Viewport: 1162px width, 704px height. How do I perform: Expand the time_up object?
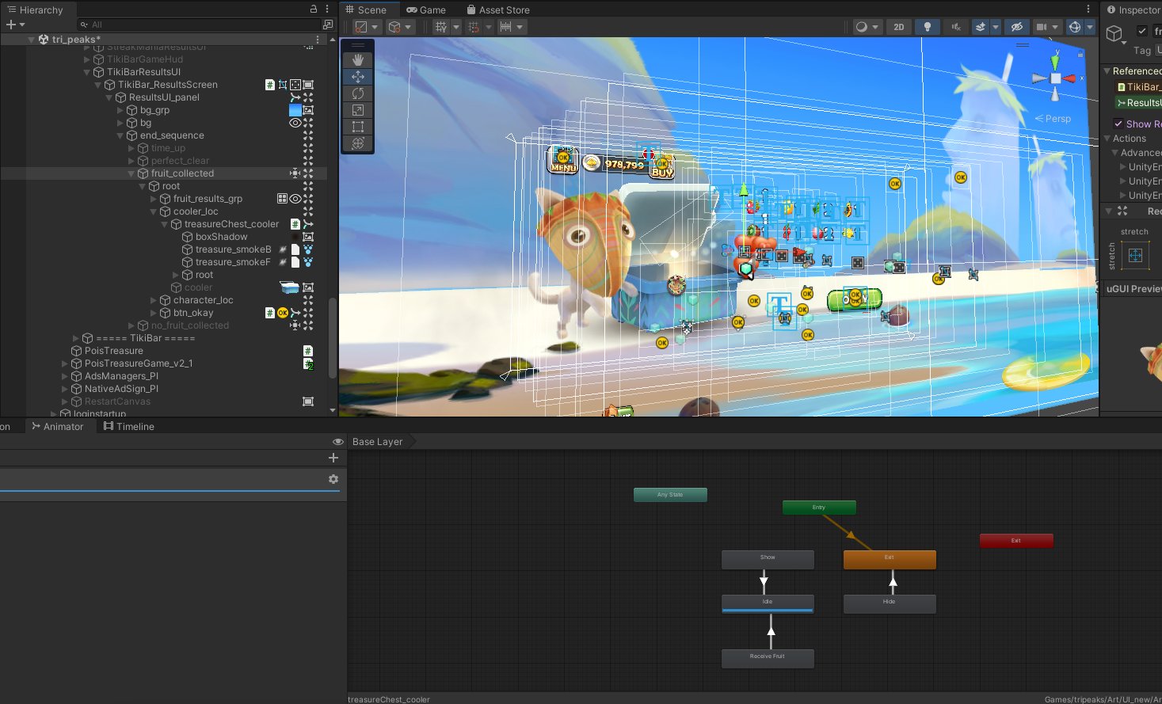click(131, 148)
